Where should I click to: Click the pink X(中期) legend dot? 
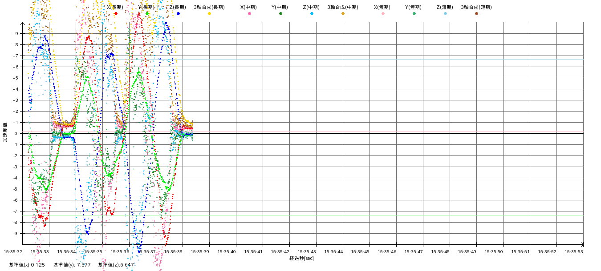[x=249, y=14]
